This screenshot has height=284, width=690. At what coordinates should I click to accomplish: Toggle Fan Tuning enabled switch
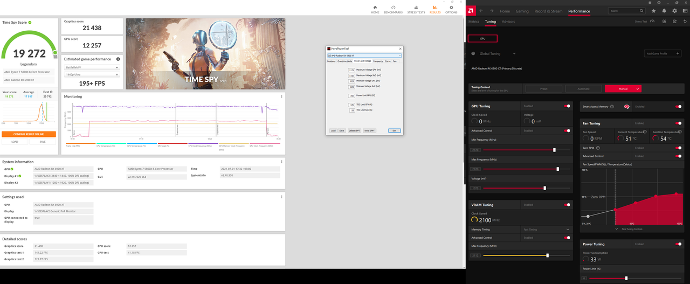pyautogui.click(x=679, y=123)
